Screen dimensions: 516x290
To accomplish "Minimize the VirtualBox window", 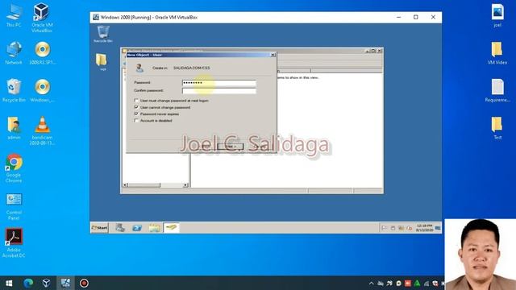I will [x=398, y=17].
